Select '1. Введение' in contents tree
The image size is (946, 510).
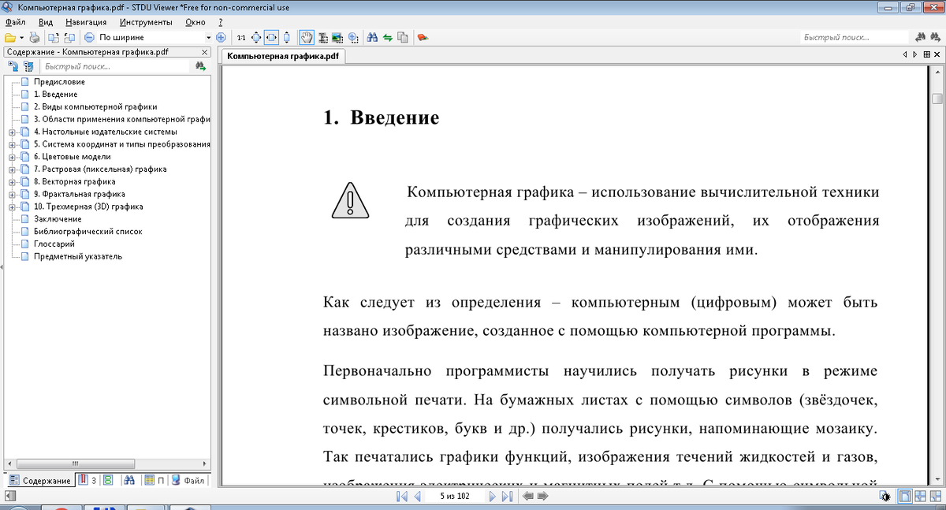55,95
